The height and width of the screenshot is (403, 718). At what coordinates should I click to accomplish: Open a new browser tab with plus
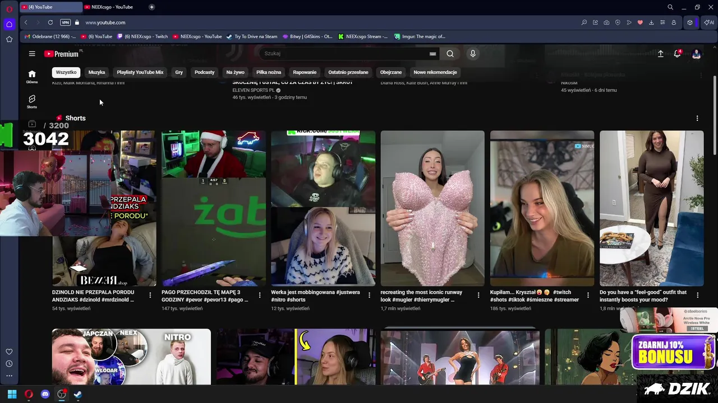151,7
